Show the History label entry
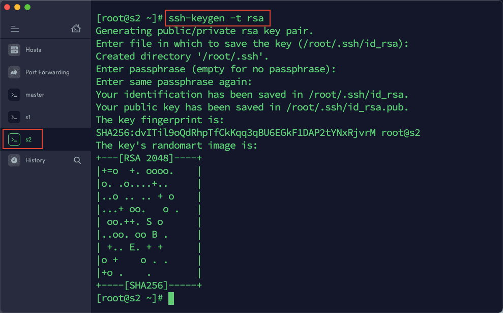This screenshot has width=503, height=313. pos(35,160)
